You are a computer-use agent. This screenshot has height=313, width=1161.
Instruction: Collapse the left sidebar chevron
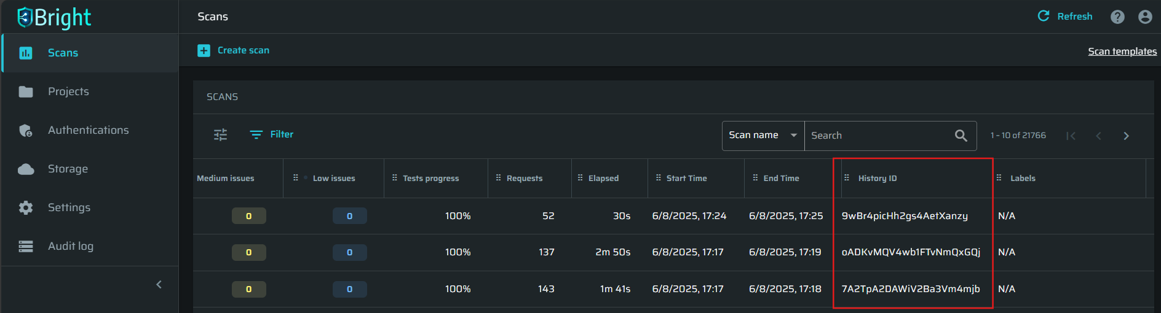[x=159, y=284]
